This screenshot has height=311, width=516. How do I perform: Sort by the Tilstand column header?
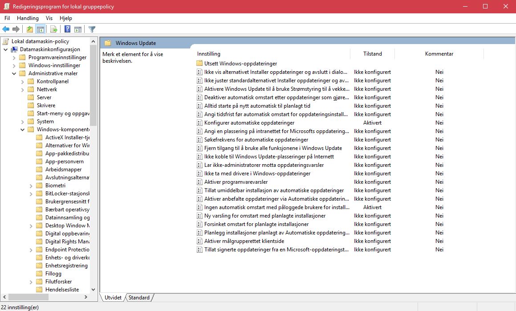(373, 53)
